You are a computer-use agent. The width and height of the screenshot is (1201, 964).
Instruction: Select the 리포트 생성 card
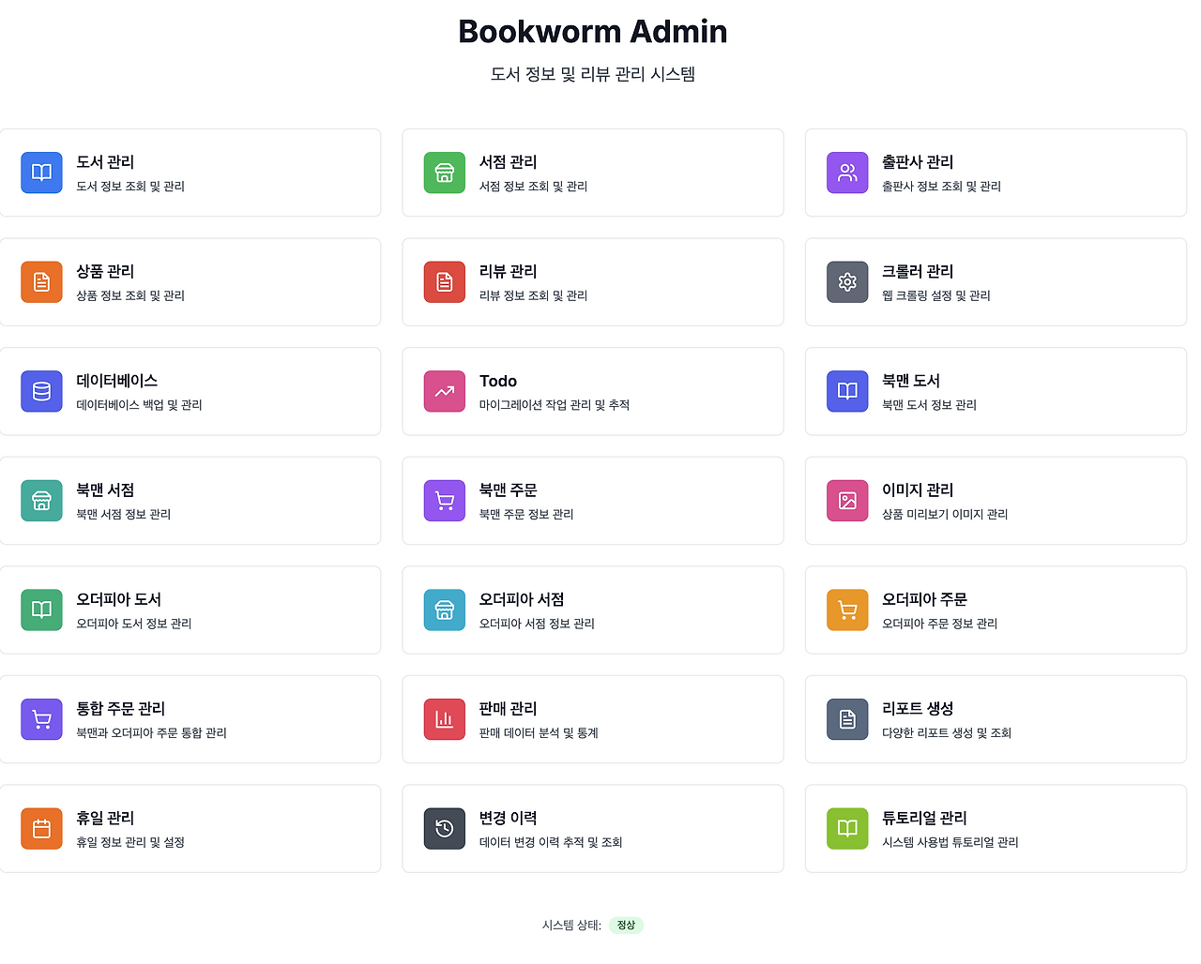(995, 719)
